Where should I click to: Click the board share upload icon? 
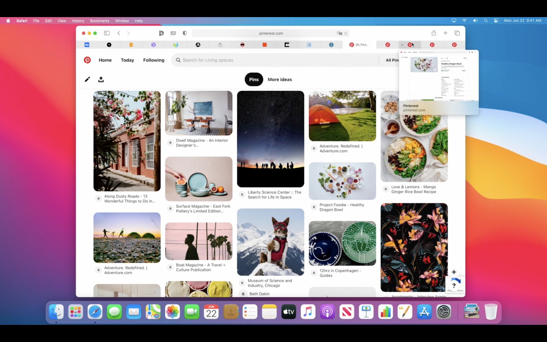(101, 79)
